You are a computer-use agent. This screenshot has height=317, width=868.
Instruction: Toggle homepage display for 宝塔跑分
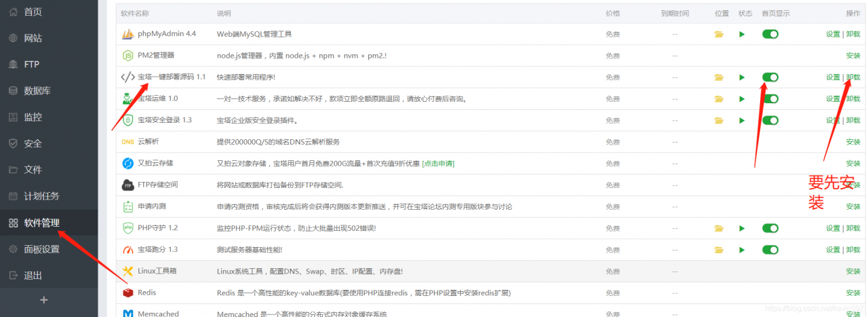point(770,250)
